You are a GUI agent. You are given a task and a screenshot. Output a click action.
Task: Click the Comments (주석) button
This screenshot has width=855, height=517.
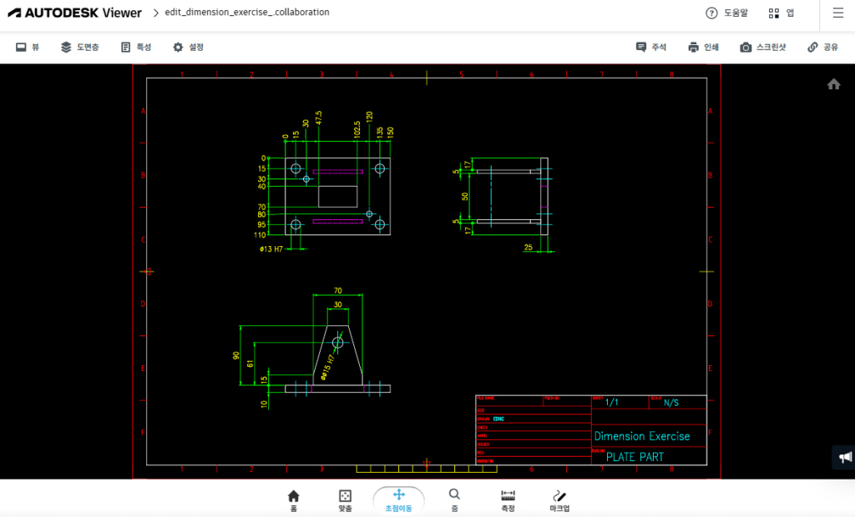coord(650,48)
